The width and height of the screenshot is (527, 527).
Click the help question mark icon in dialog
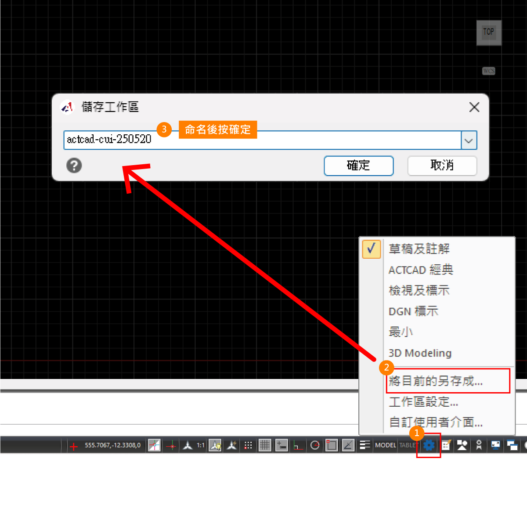(74, 166)
